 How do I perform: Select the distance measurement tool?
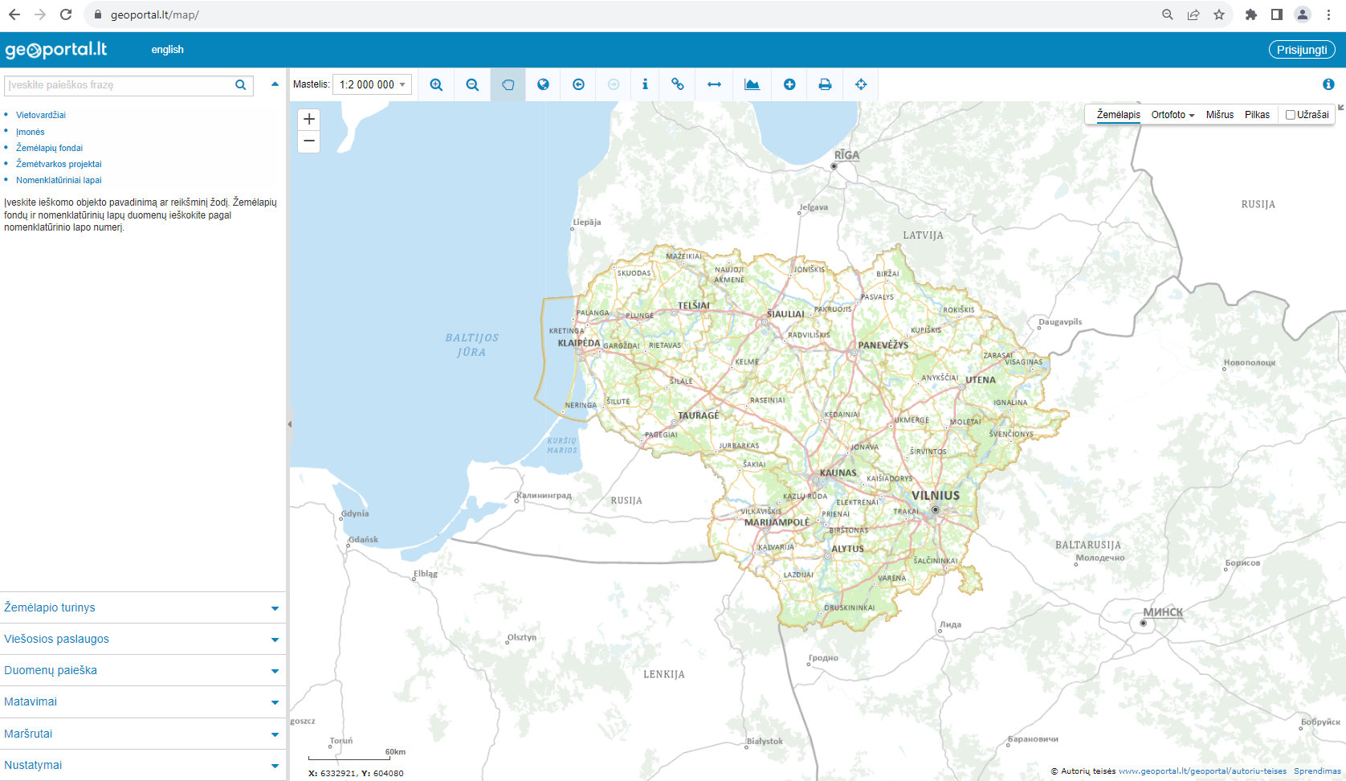[x=713, y=84]
